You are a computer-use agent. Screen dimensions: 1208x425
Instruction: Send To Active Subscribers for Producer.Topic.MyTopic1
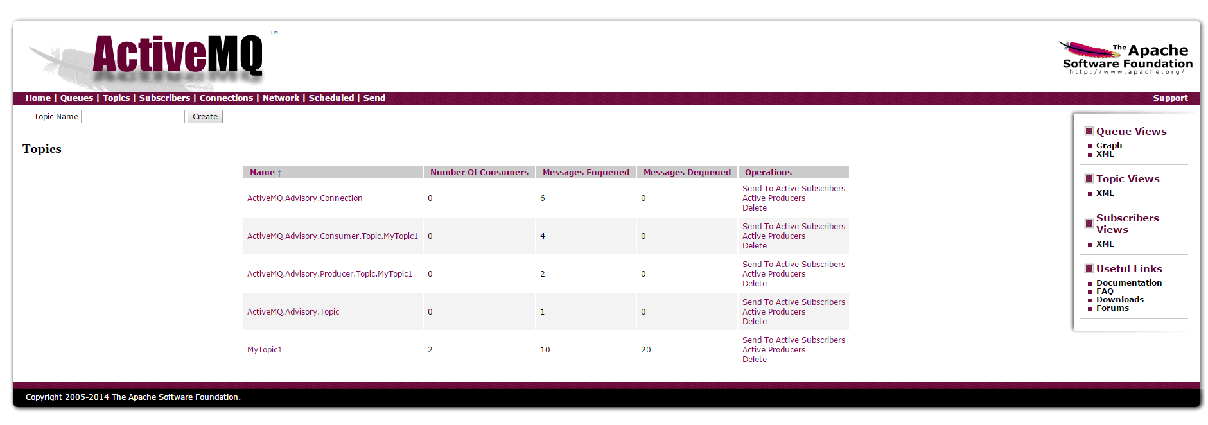click(794, 265)
